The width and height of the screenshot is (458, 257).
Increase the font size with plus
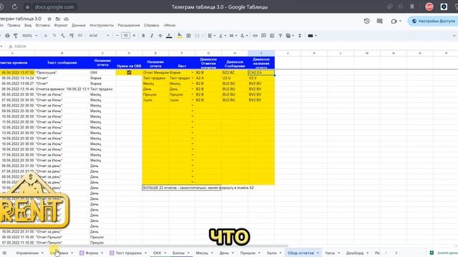(134, 36)
